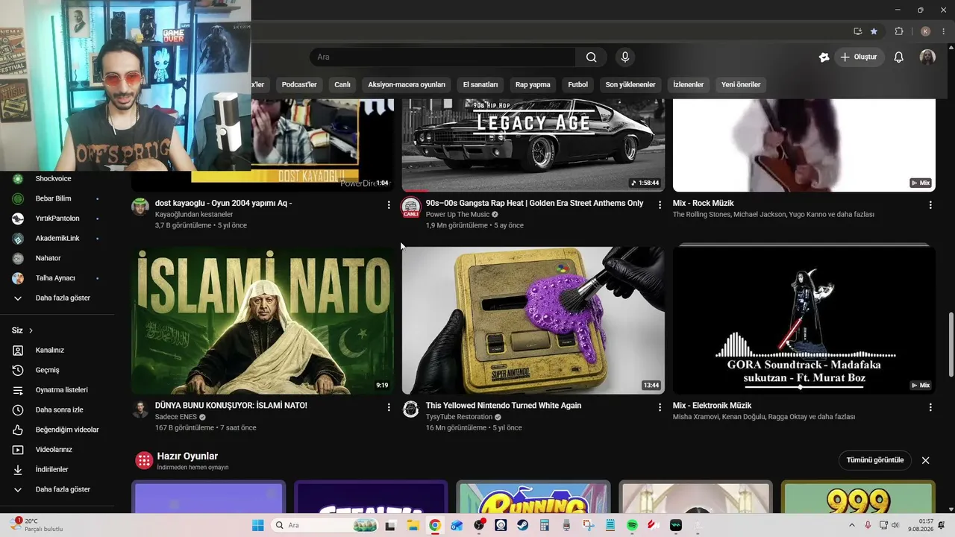Start voice search with the microphone icon

coord(625,57)
